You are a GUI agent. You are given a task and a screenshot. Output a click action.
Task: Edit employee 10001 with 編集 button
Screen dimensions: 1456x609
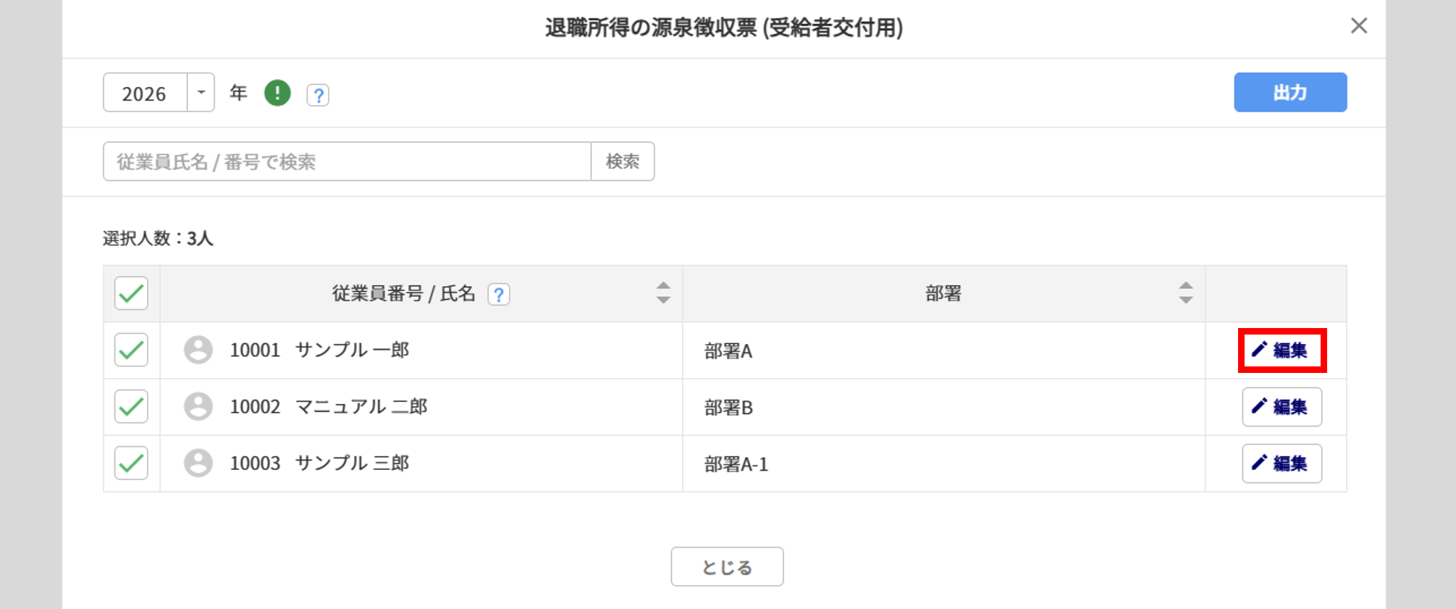pyautogui.click(x=1282, y=350)
